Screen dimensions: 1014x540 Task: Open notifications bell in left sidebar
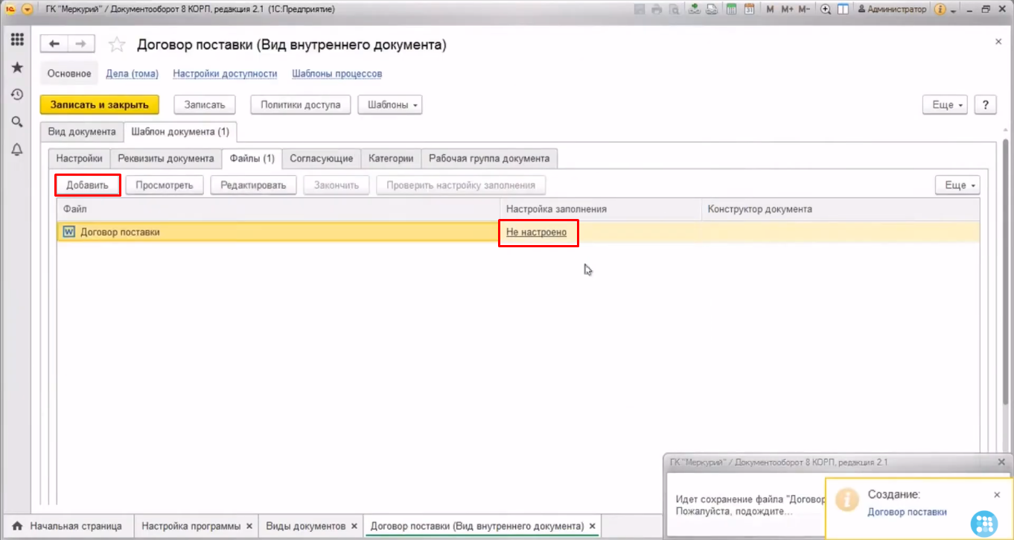pos(16,150)
